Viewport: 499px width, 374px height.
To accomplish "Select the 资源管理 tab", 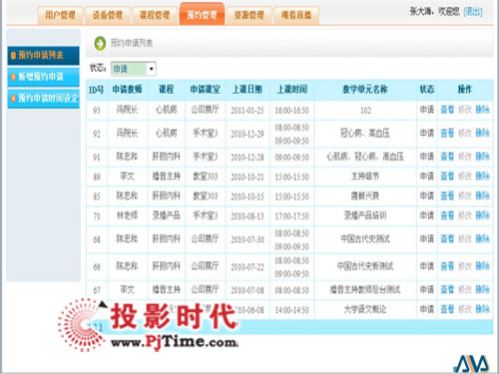I will [249, 15].
